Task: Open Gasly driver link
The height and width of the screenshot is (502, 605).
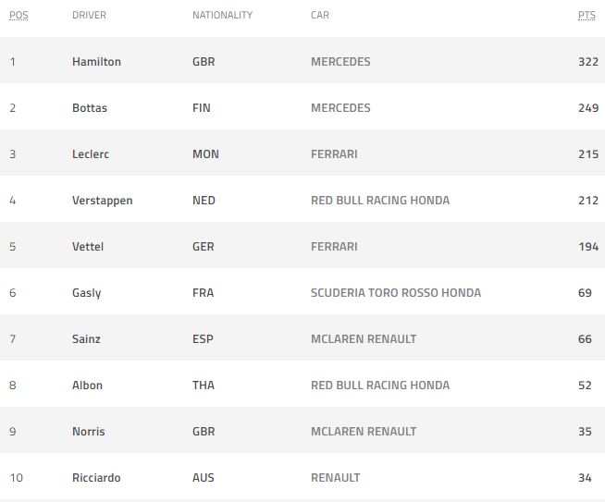Action: 87,293
